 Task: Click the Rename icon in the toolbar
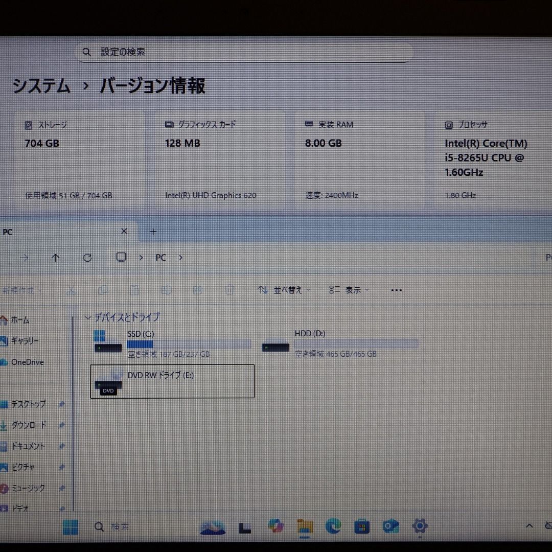pyautogui.click(x=165, y=290)
